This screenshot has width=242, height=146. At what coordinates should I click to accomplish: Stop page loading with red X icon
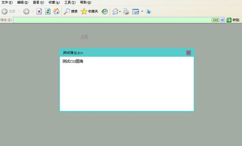pos(39,12)
